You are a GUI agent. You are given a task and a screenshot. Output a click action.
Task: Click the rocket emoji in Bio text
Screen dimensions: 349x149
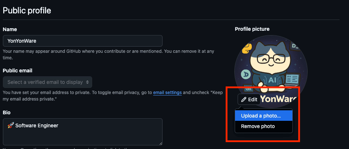click(x=11, y=126)
